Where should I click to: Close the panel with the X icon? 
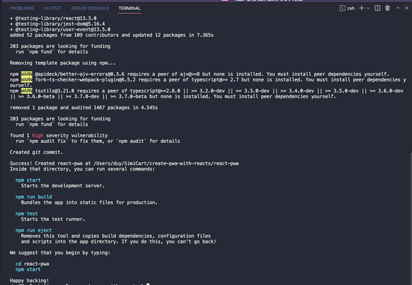pyautogui.click(x=407, y=8)
